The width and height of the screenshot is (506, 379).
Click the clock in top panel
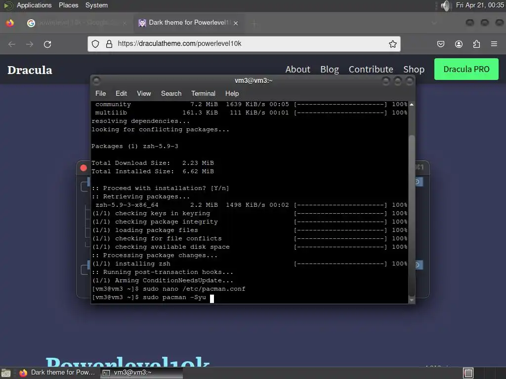coord(479,5)
